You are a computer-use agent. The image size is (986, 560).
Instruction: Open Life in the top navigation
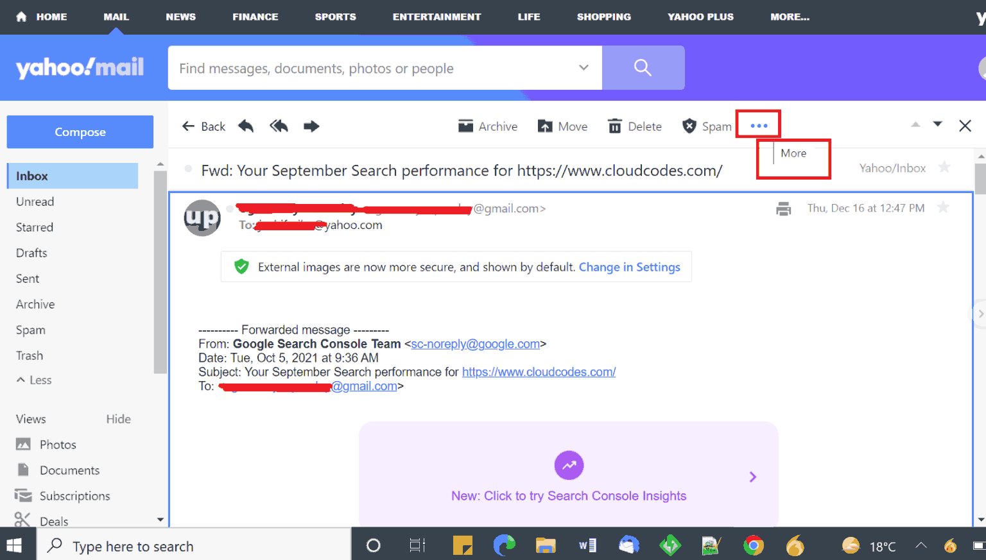(x=529, y=17)
